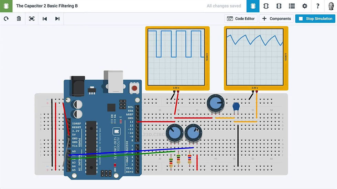Click the project title The Capacitor 2 Basic Filtering B
Image resolution: width=337 pixels, height=189 pixels.
47,6
